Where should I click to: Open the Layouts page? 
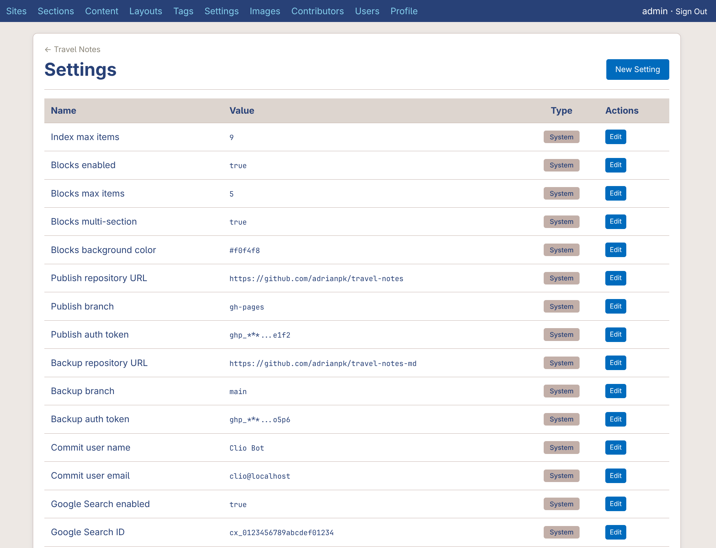point(146,11)
